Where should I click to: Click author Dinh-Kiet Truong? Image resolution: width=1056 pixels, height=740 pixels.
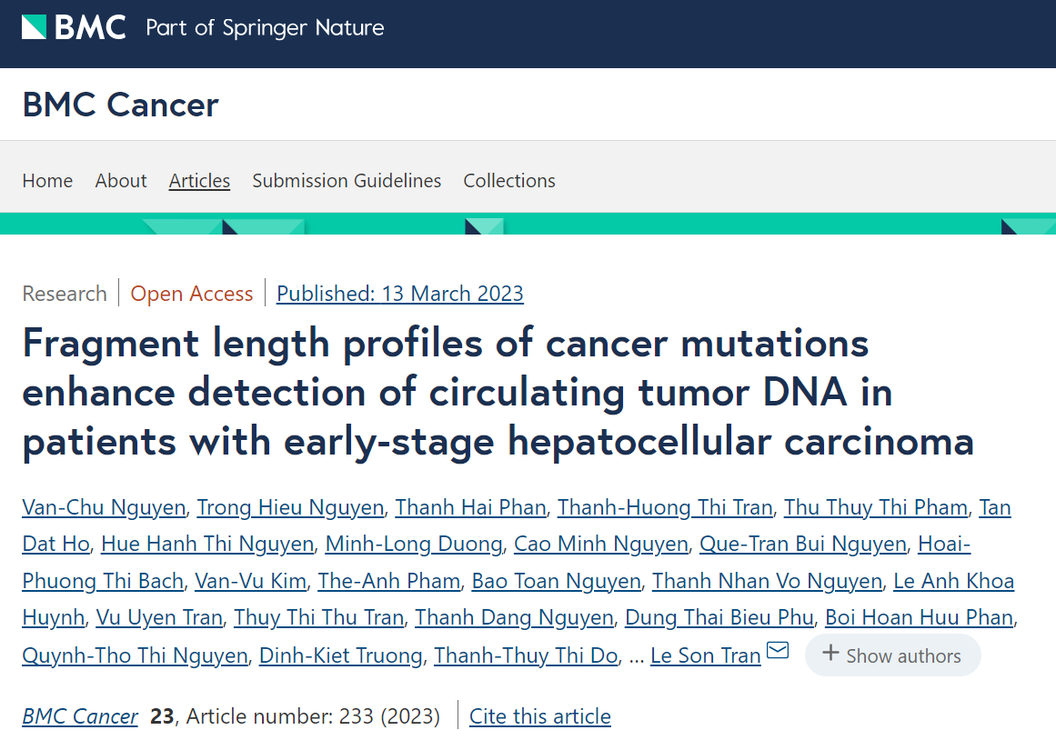point(340,655)
